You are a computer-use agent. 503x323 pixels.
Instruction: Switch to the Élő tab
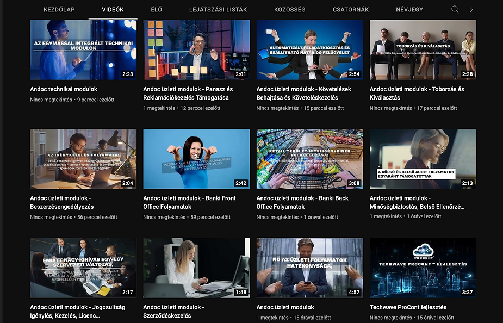point(156,10)
